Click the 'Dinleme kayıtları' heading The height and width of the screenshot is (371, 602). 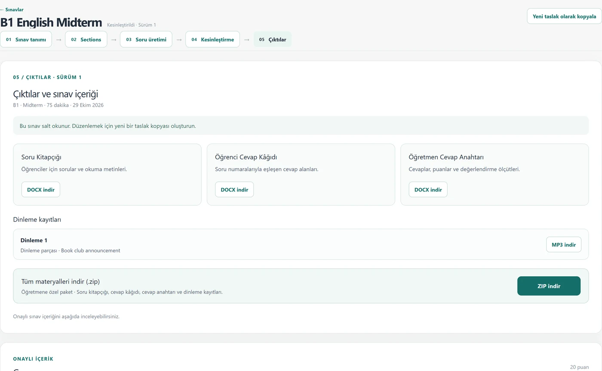click(37, 220)
